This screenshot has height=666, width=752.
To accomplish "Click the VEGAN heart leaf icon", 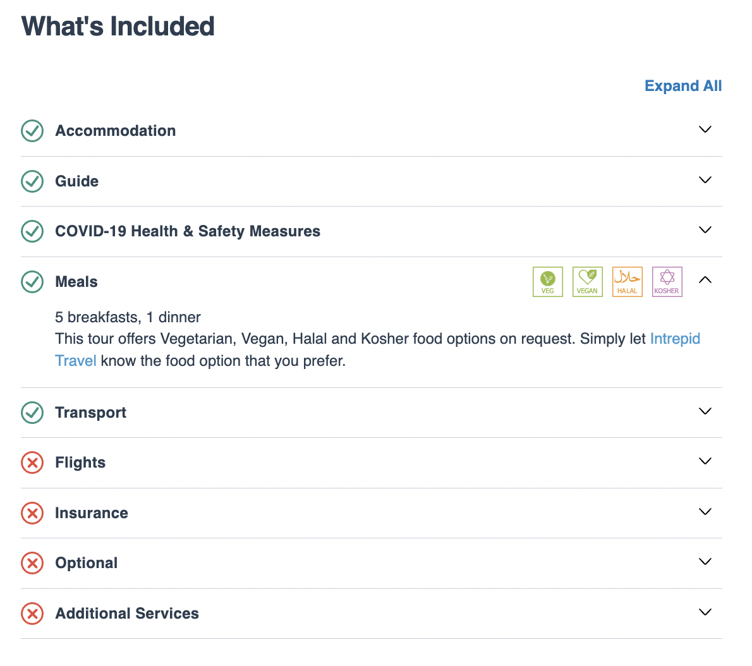I will point(588,282).
